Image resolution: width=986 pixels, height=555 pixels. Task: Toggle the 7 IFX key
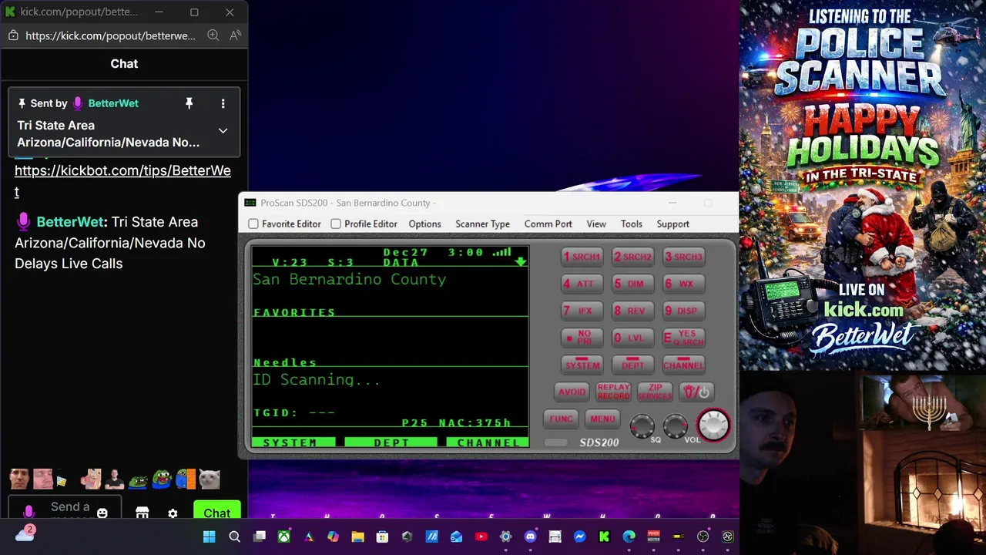coord(582,311)
